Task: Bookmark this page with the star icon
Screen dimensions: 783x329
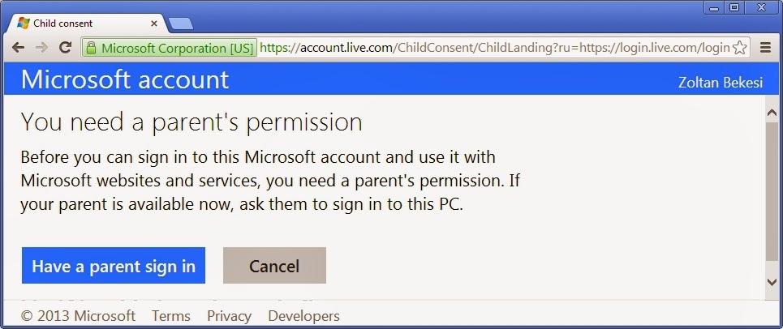Action: (x=739, y=48)
